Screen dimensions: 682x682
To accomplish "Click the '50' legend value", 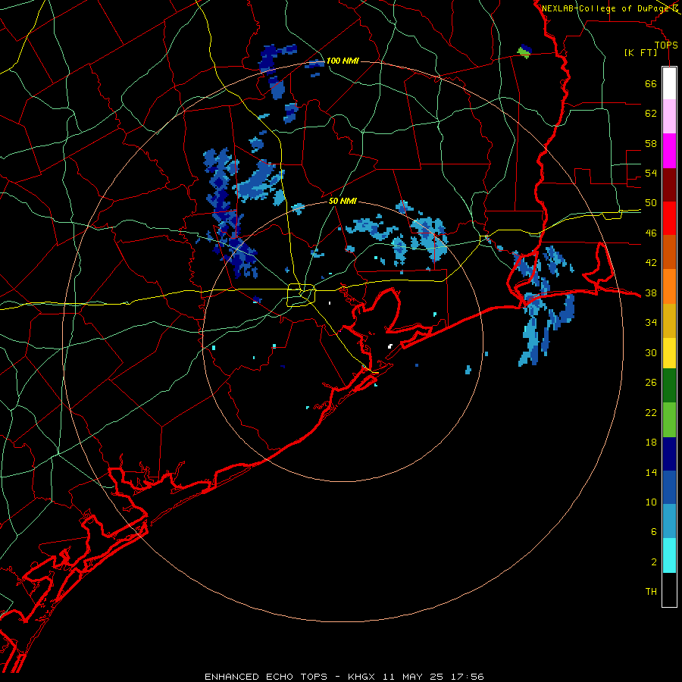I will [651, 203].
